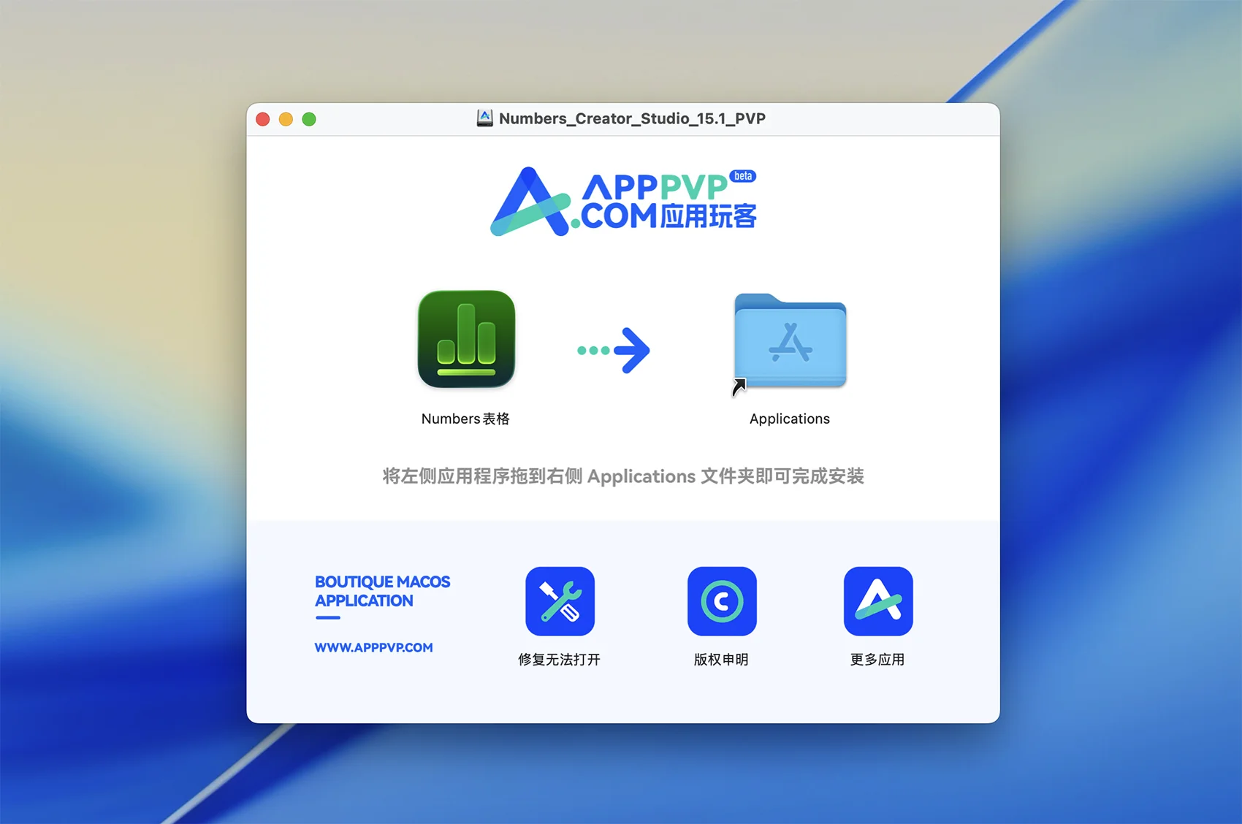This screenshot has height=824, width=1242.
Task: Click the beta badge on the logo
Action: pyautogui.click(x=743, y=176)
